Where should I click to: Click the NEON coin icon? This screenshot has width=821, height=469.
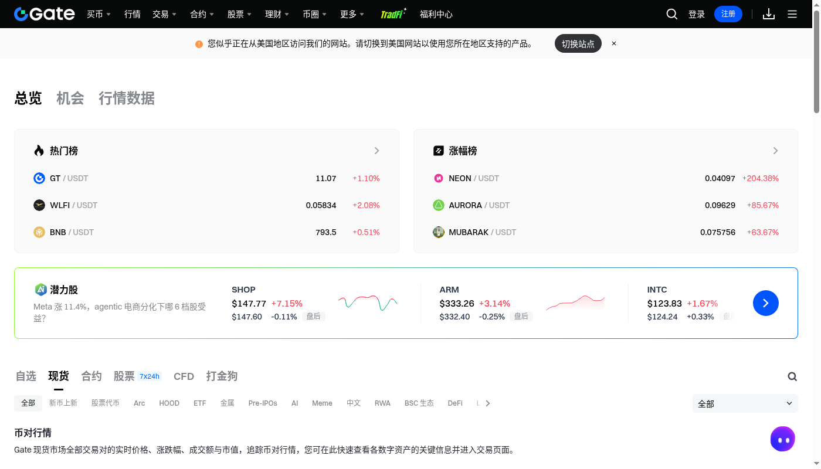(x=439, y=178)
